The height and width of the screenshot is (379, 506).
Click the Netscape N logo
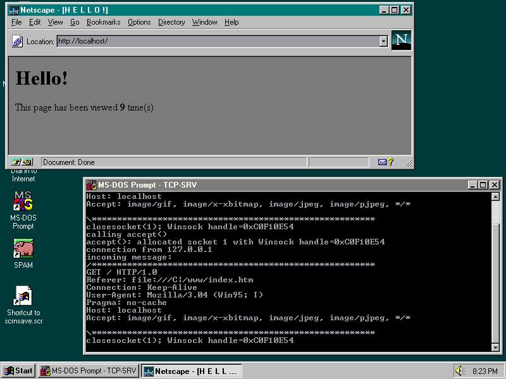pyautogui.click(x=402, y=40)
